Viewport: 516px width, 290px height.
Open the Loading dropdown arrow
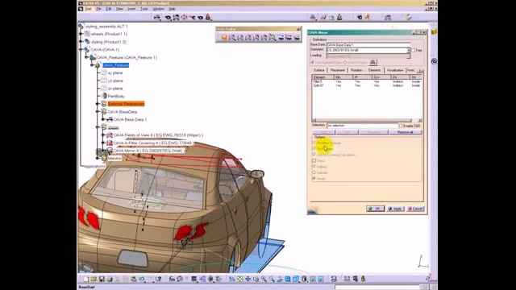click(409, 56)
